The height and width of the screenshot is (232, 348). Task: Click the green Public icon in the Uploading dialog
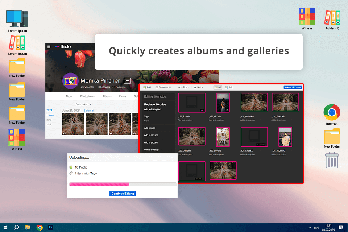(x=71, y=167)
